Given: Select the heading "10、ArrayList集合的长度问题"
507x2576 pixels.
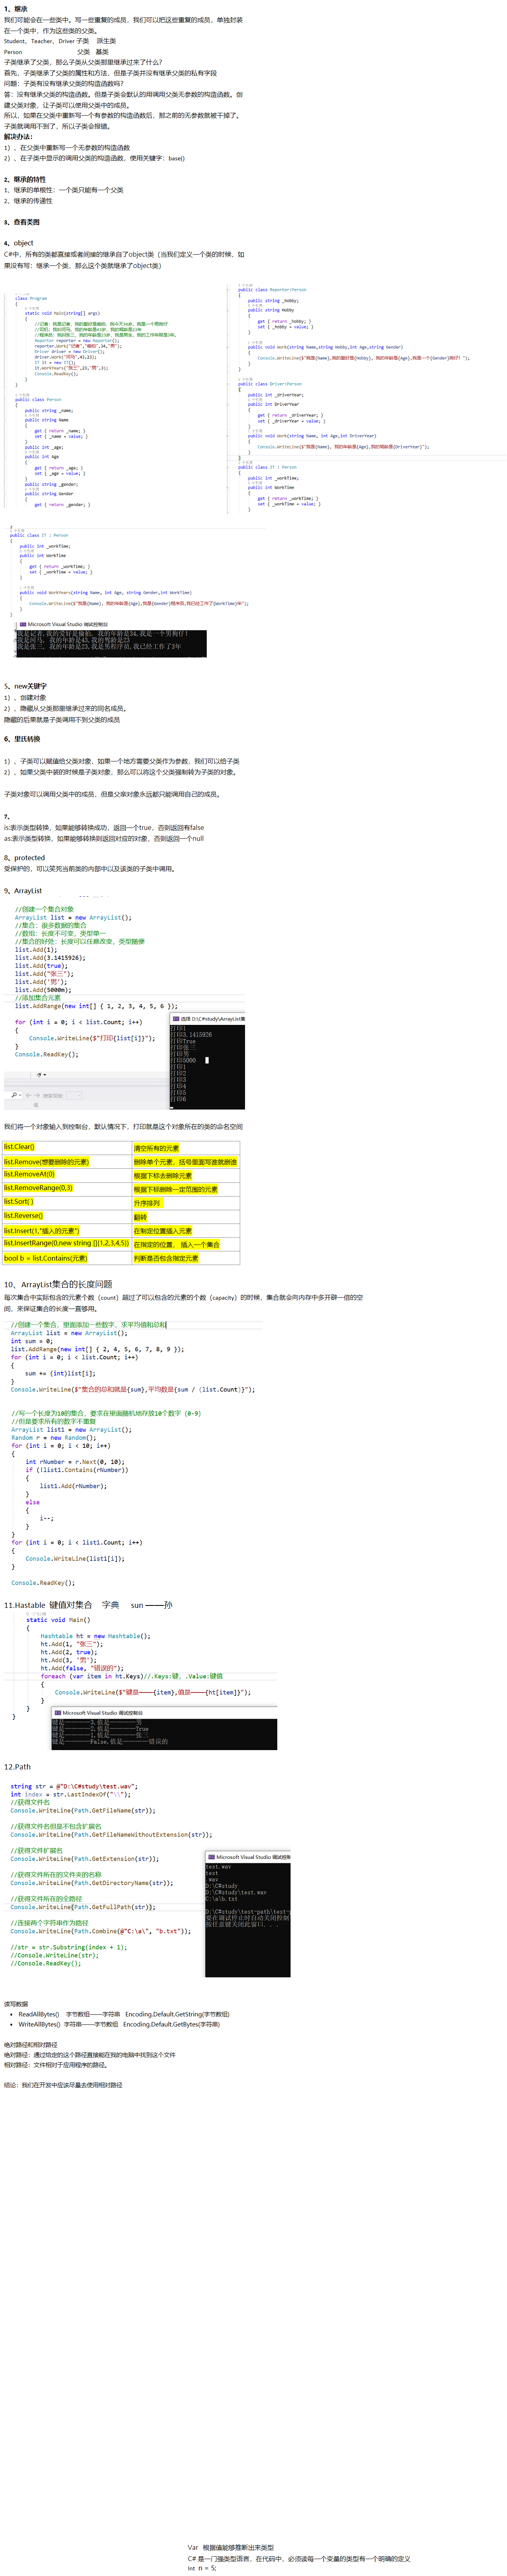Looking at the screenshot, I should 58,1284.
